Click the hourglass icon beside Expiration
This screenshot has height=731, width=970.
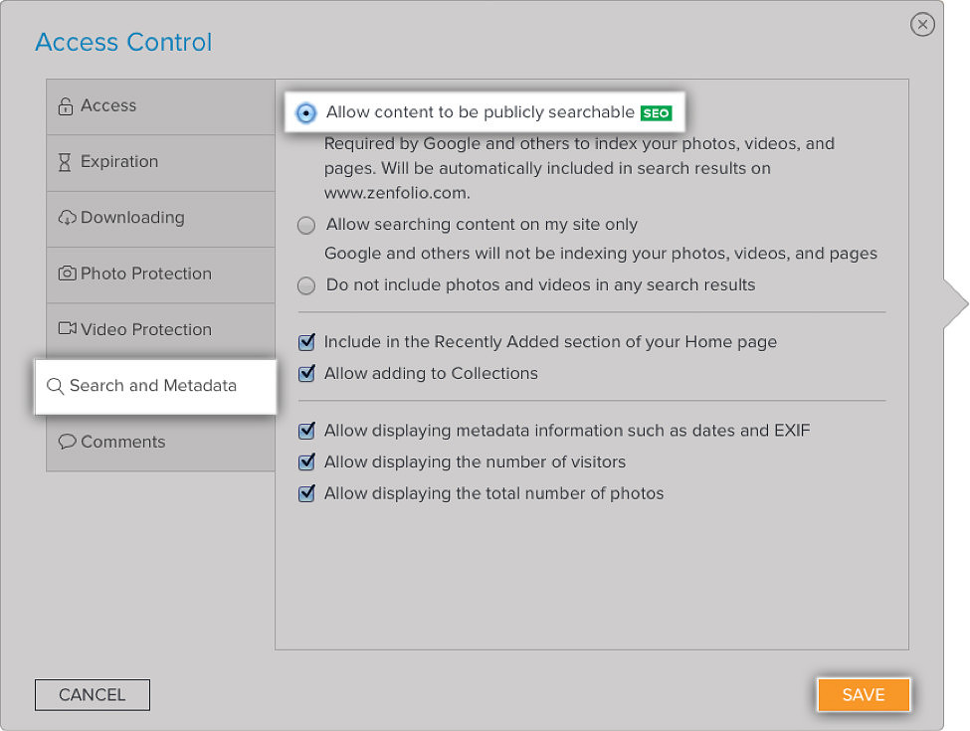[66, 162]
